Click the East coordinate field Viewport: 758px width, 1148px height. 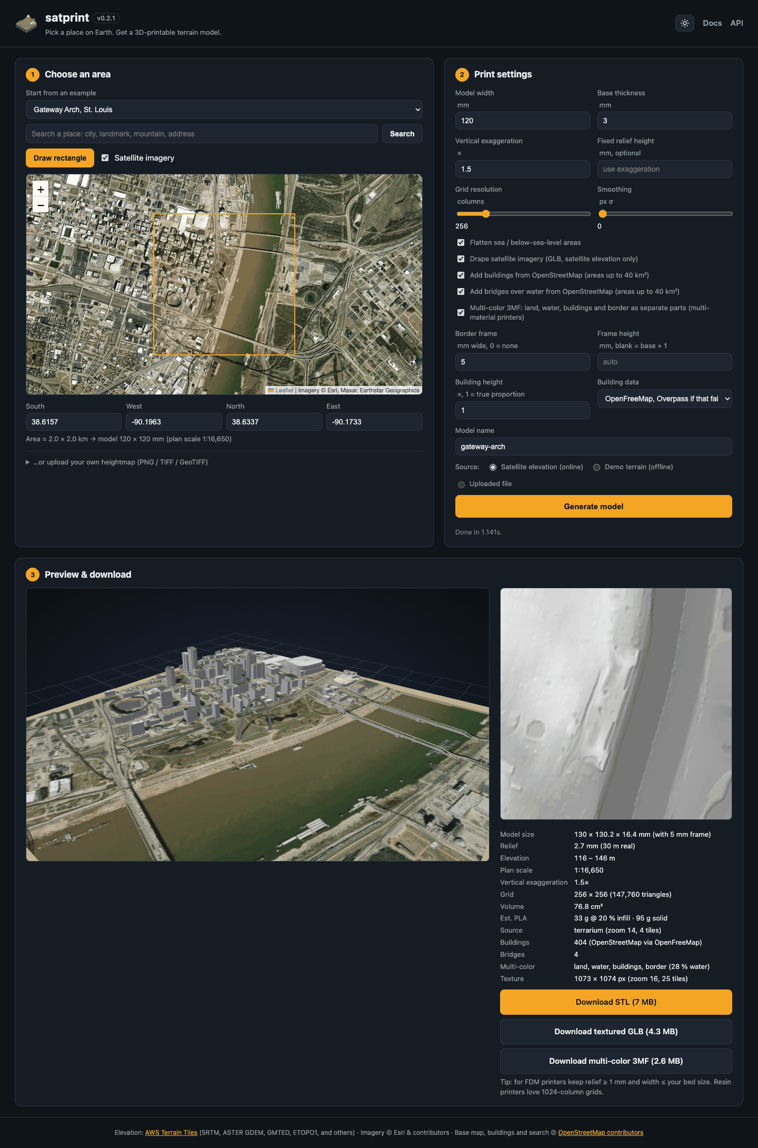374,422
